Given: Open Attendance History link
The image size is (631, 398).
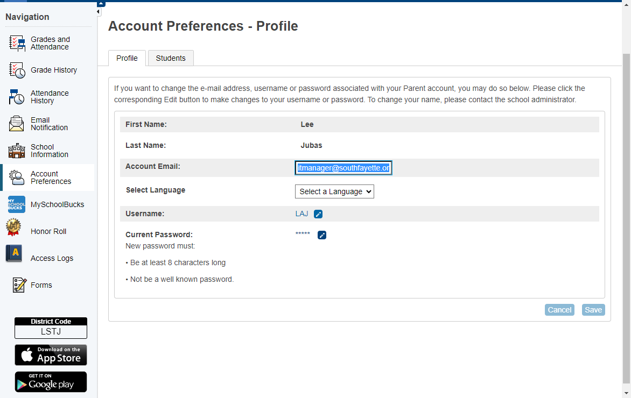Looking at the screenshot, I should (50, 97).
